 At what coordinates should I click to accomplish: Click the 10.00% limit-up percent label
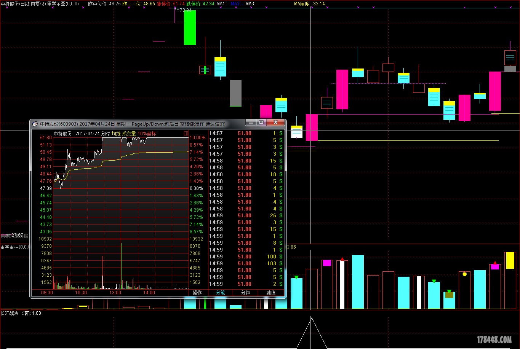[198, 138]
